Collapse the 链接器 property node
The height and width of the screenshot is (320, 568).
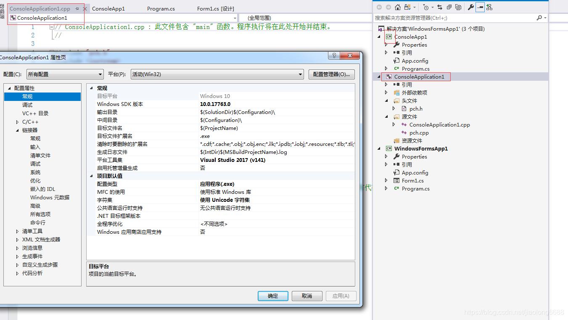17,130
